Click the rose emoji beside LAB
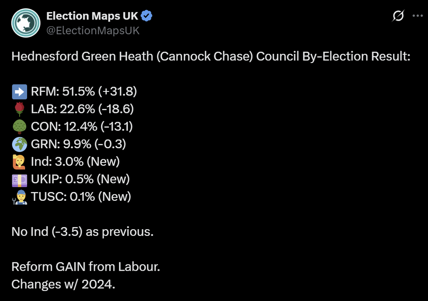 [x=20, y=109]
